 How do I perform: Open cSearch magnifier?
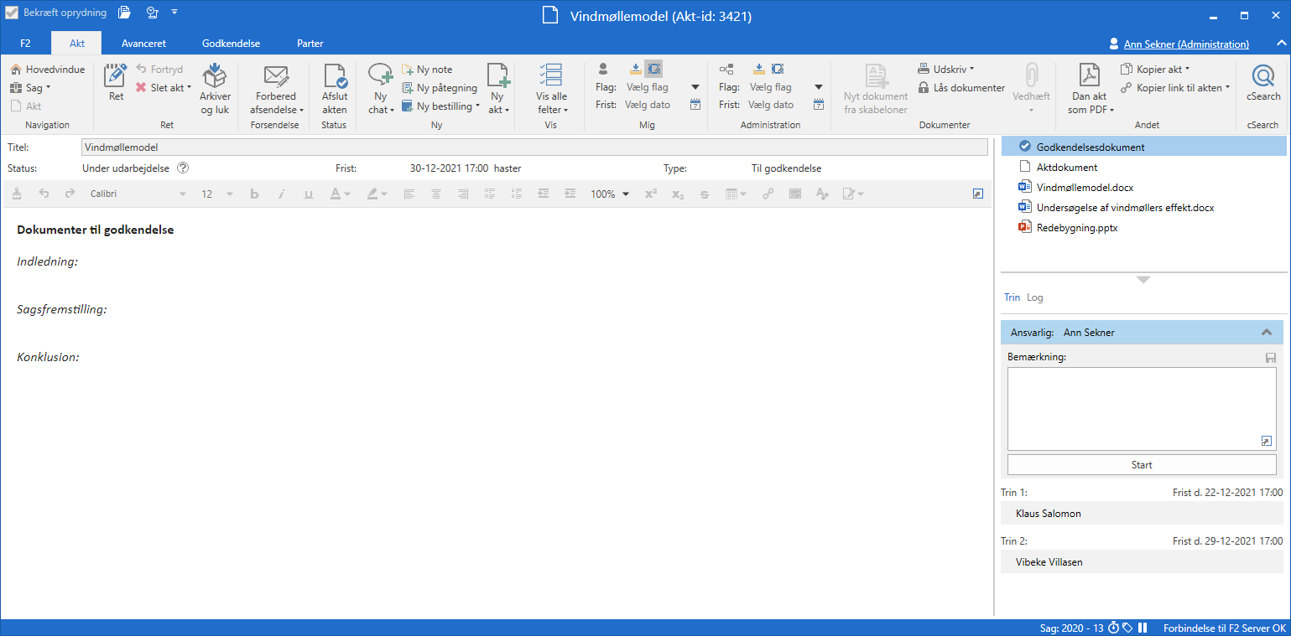tap(1263, 76)
